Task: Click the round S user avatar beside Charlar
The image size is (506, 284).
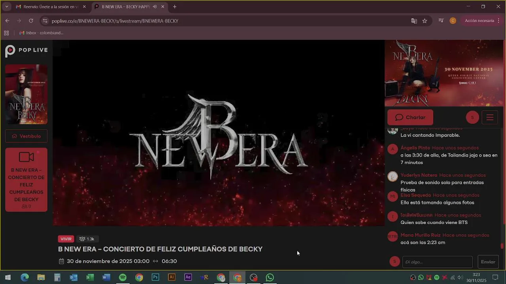Action: click(x=472, y=118)
